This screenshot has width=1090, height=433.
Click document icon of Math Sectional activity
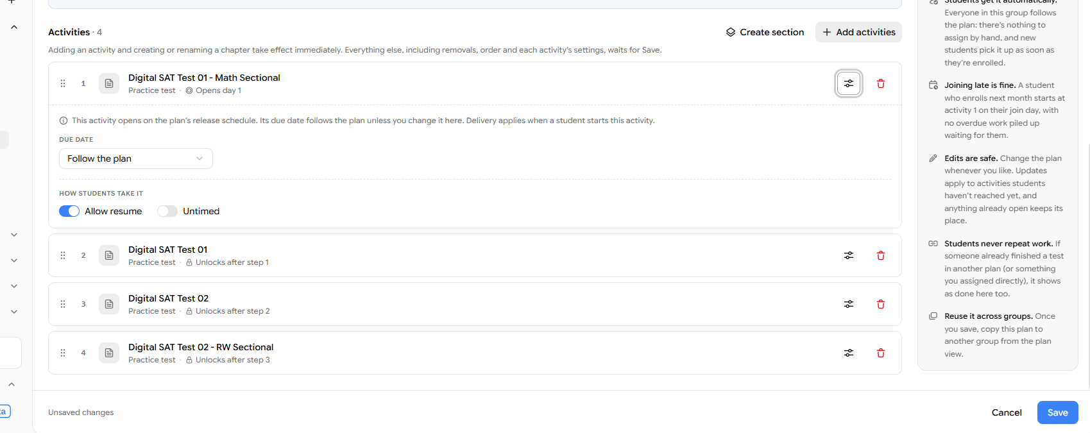[109, 83]
